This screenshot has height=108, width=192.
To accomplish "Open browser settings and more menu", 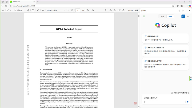I will pos(186,6).
